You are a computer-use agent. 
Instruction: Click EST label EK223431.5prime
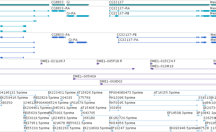click(62, 93)
